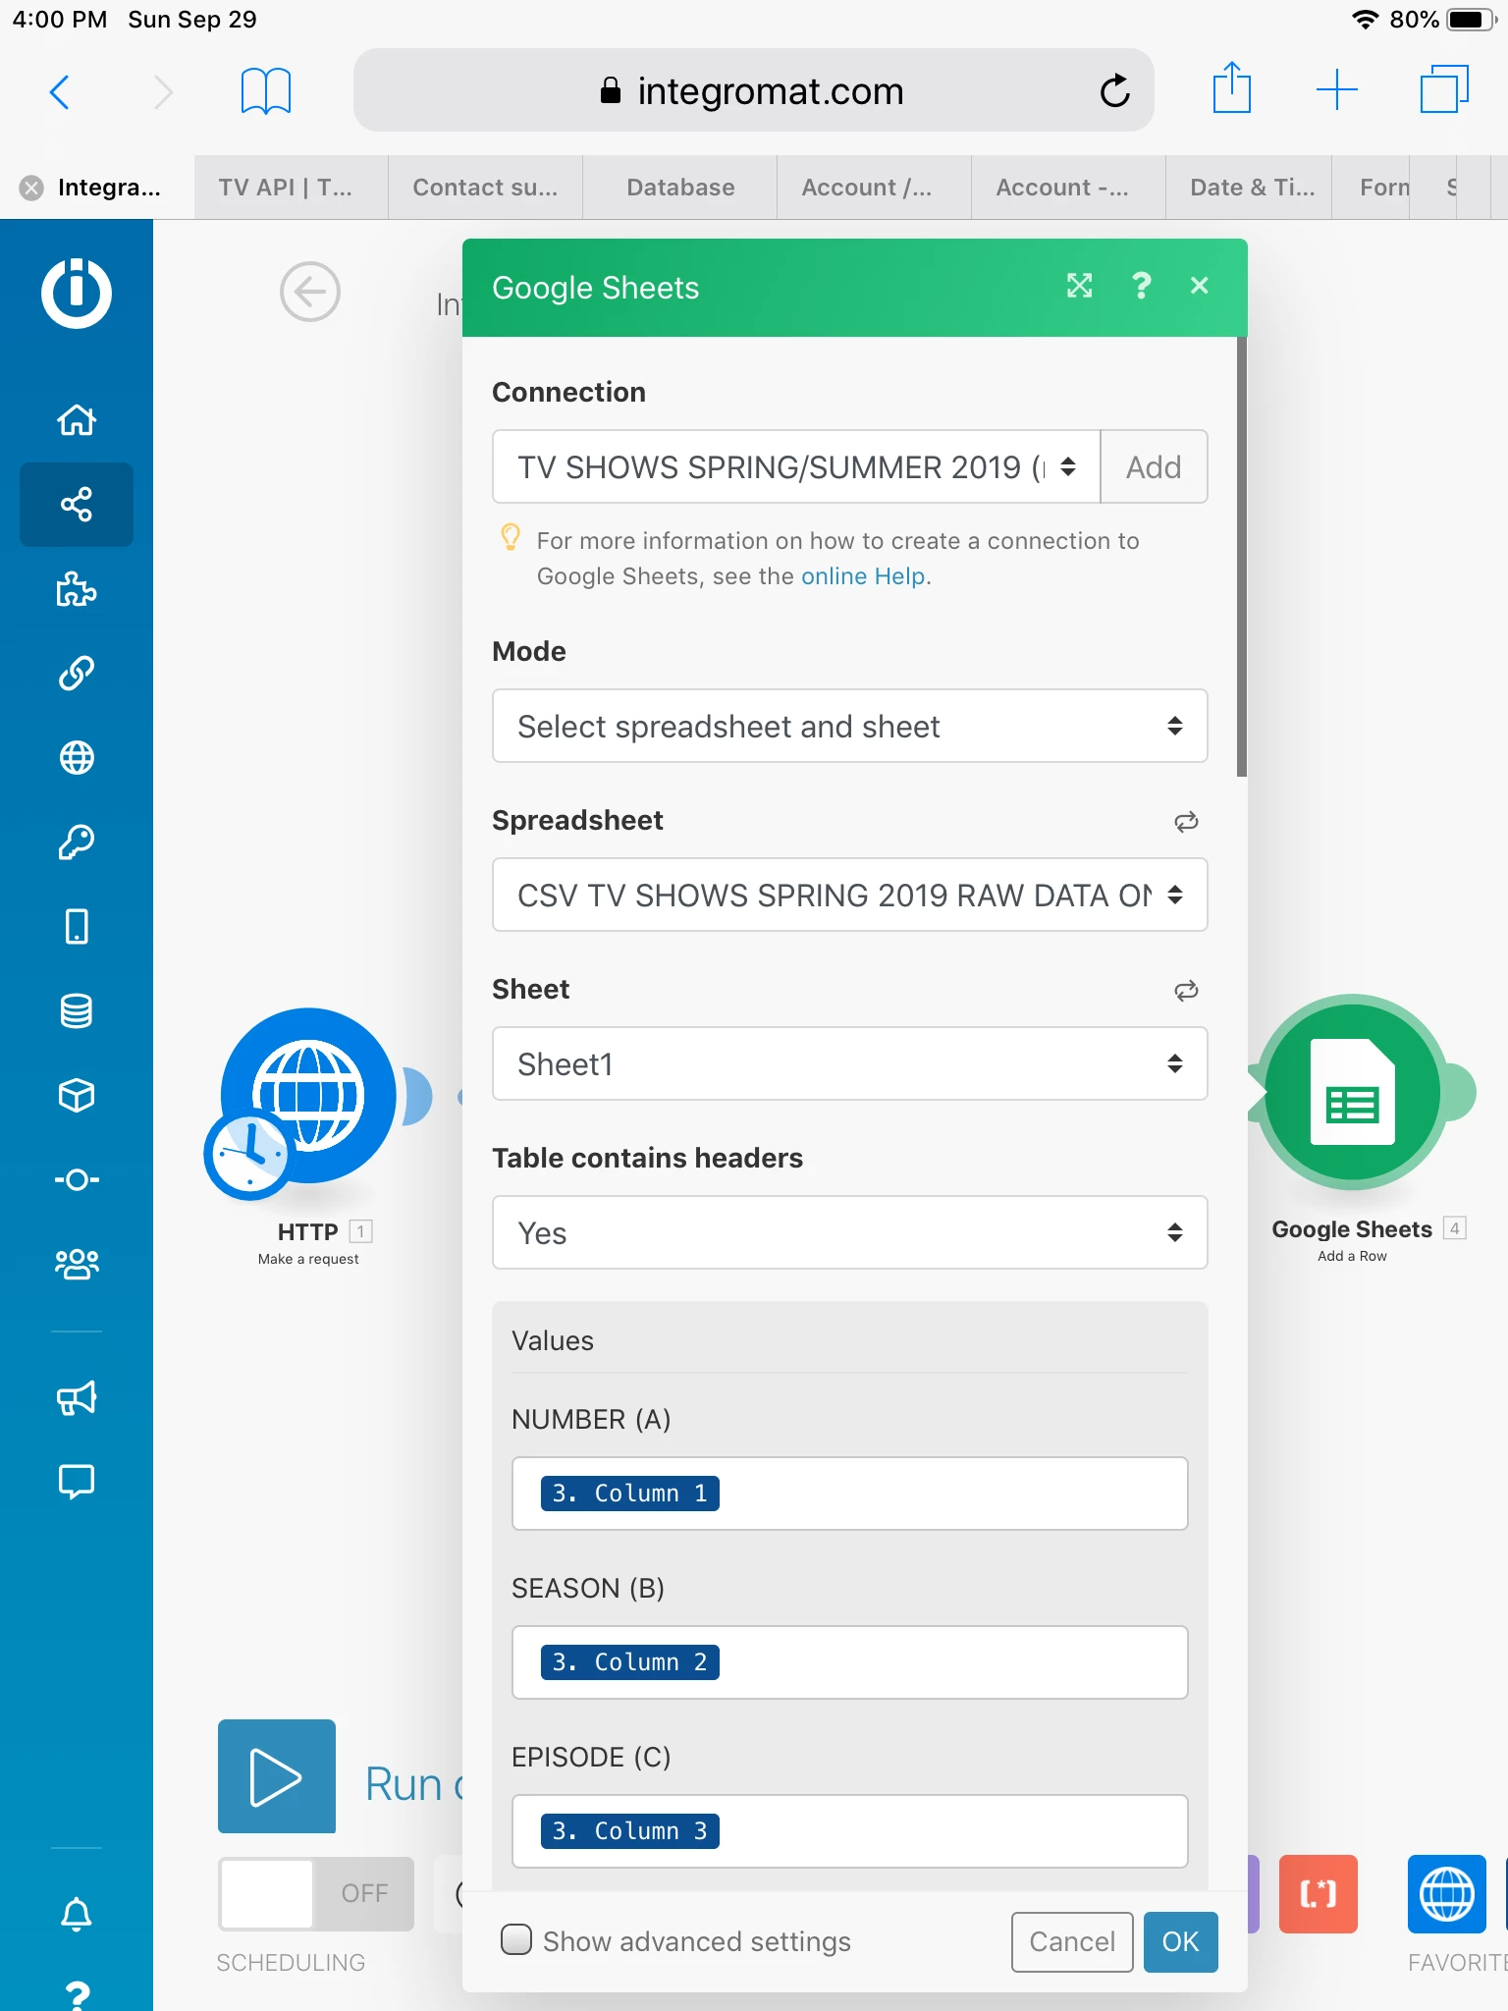Go to Dashboard home icon

pos(77,420)
